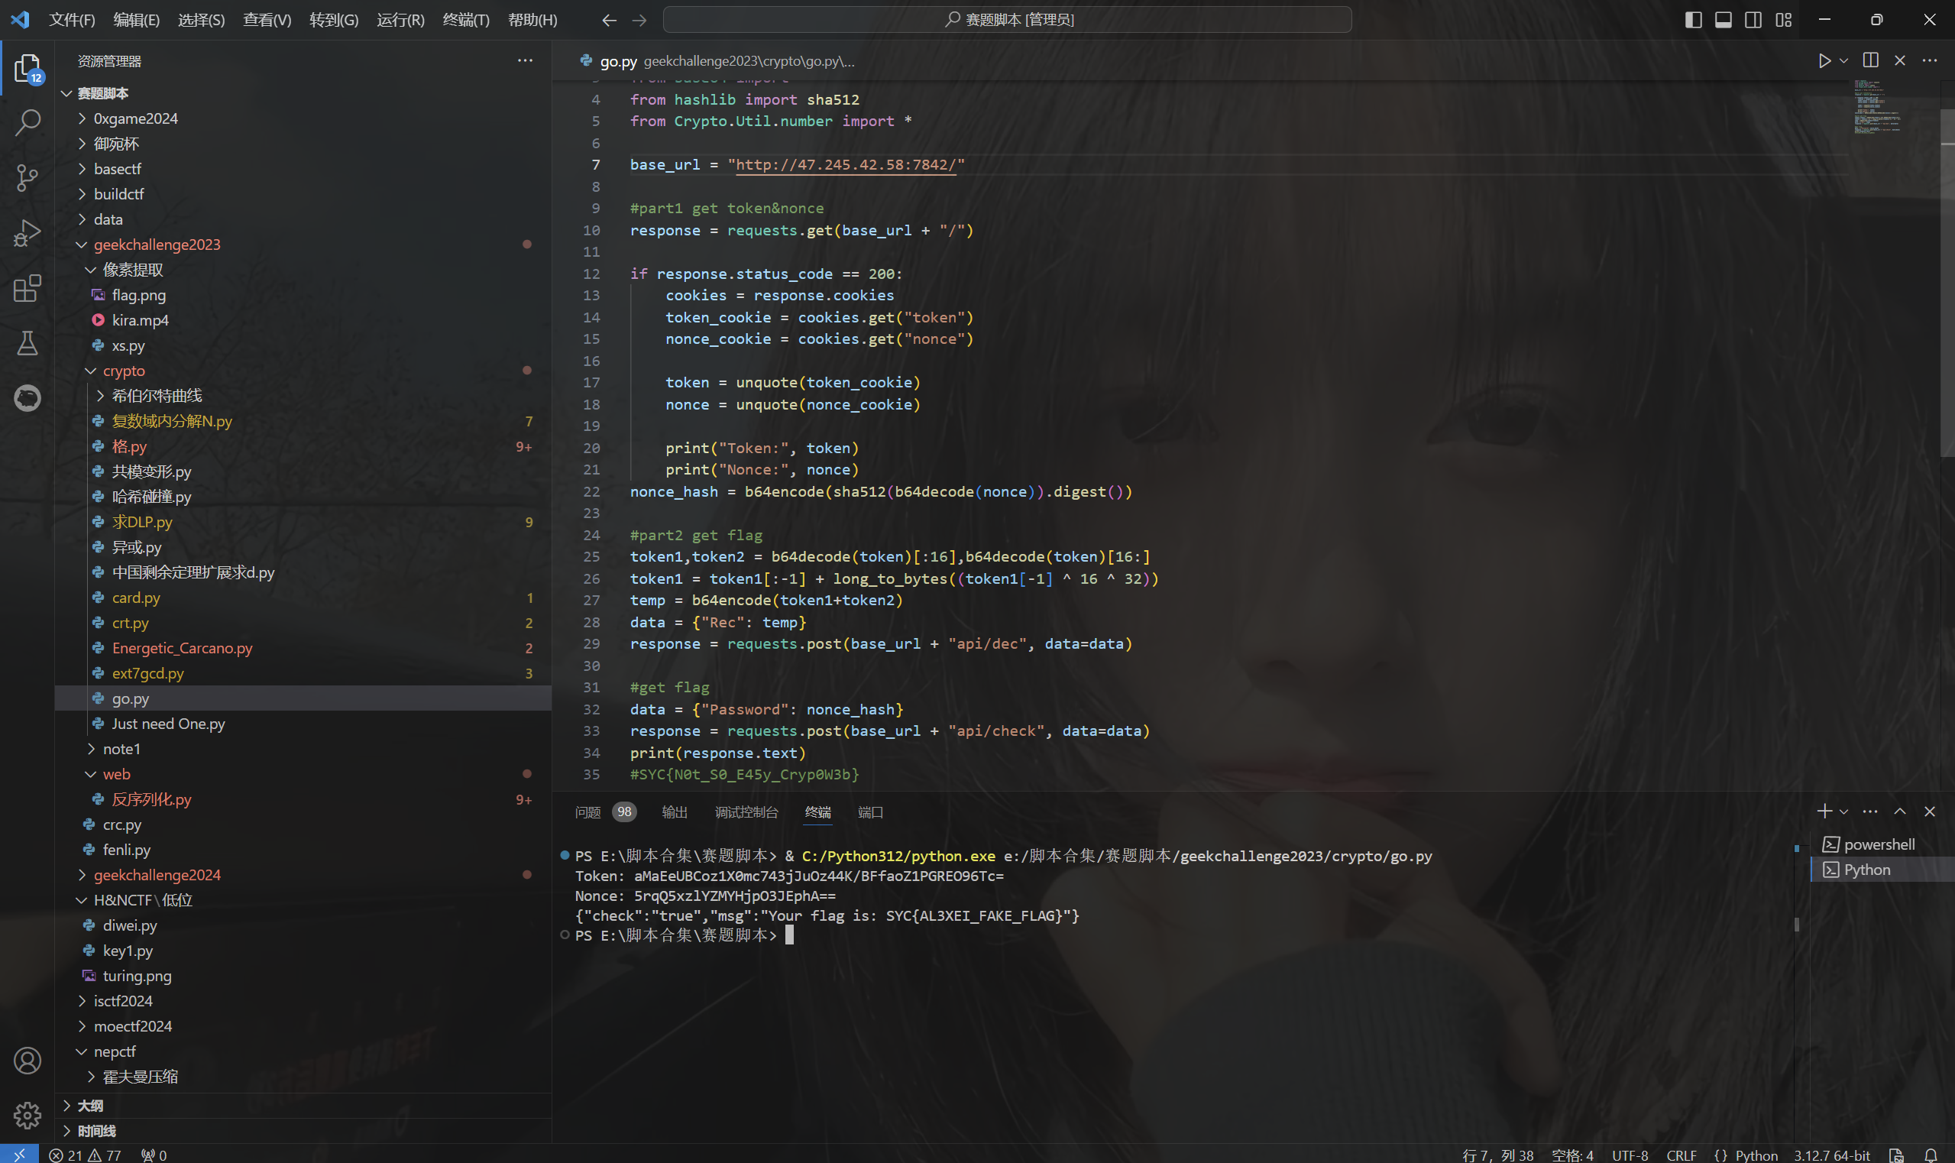Switch to the 端口 ports tab
1955x1163 pixels.
870,812
